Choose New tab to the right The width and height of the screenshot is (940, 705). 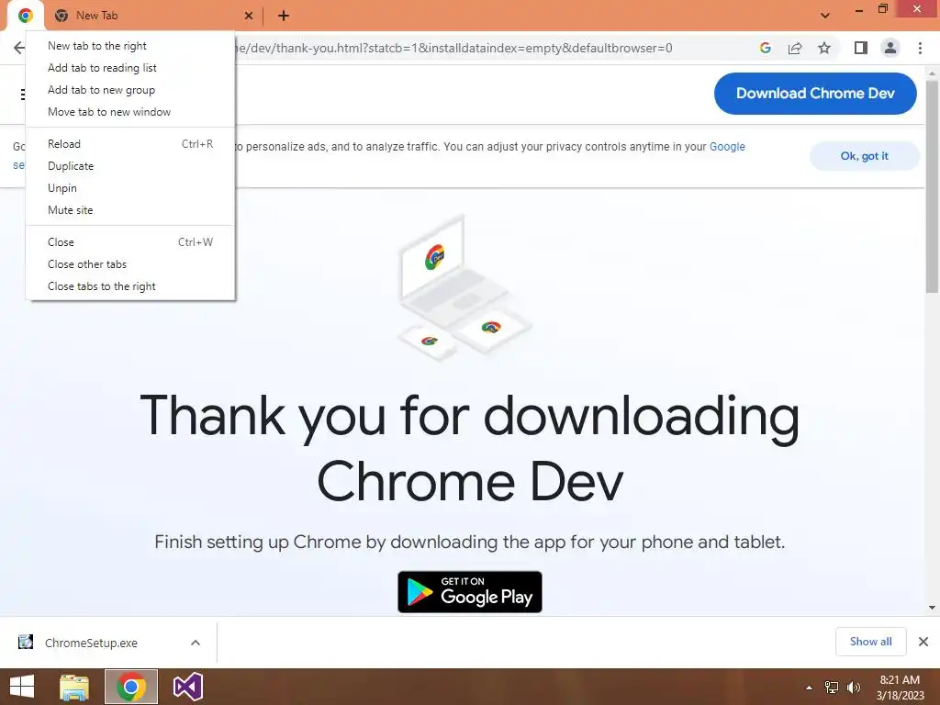pyautogui.click(x=130, y=46)
